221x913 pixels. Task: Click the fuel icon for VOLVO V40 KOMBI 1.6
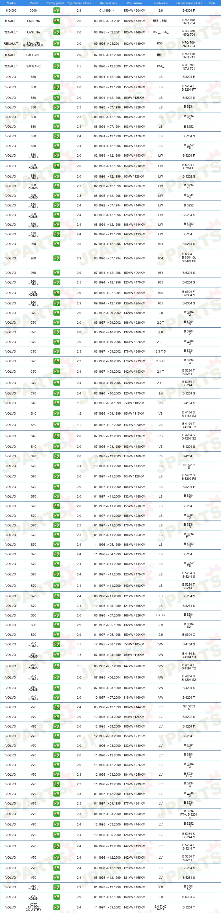(x=57, y=644)
